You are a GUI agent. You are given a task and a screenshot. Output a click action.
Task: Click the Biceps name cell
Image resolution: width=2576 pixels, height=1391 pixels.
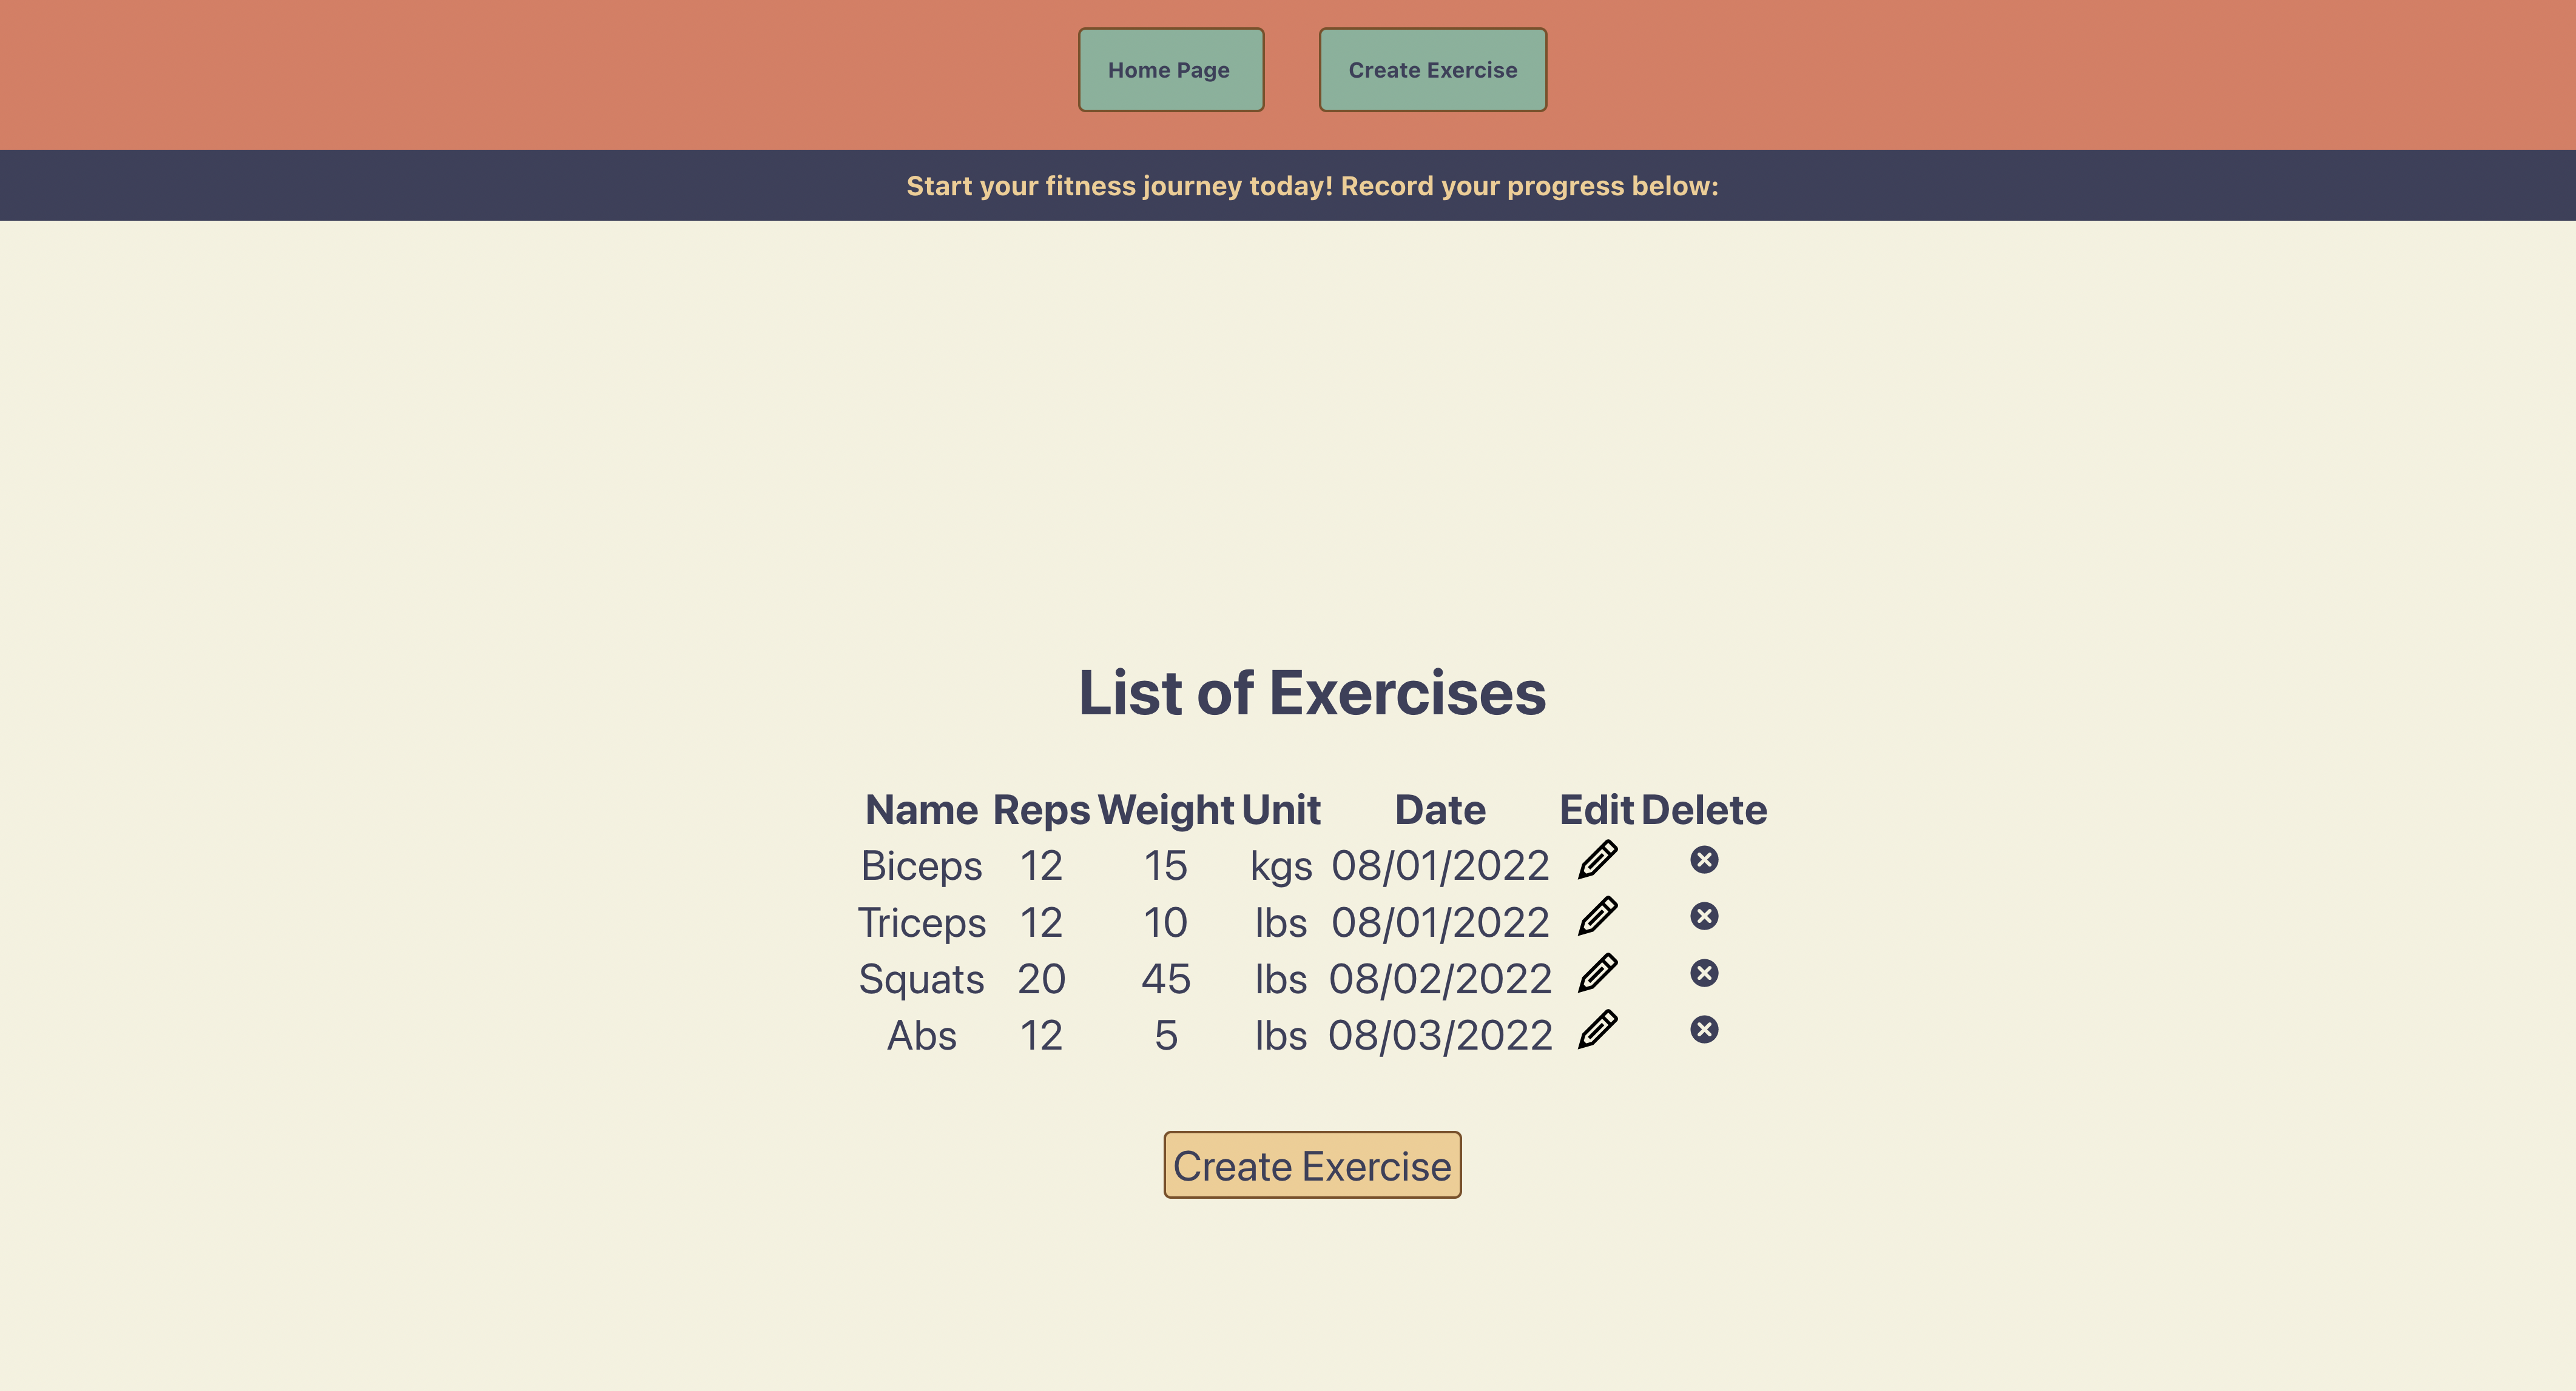click(921, 866)
